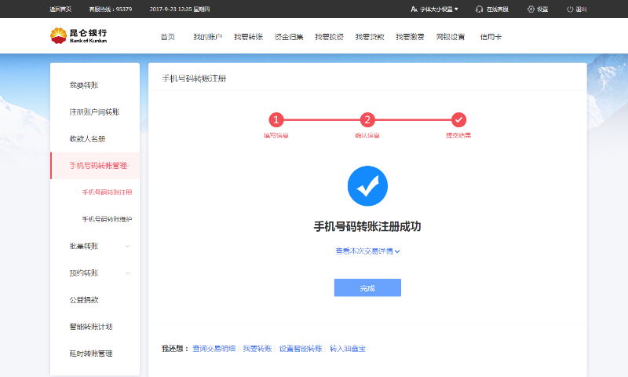Select 手机号码转账维护 in the sidebar
Image resolution: width=628 pixels, height=377 pixels.
pyautogui.click(x=107, y=219)
